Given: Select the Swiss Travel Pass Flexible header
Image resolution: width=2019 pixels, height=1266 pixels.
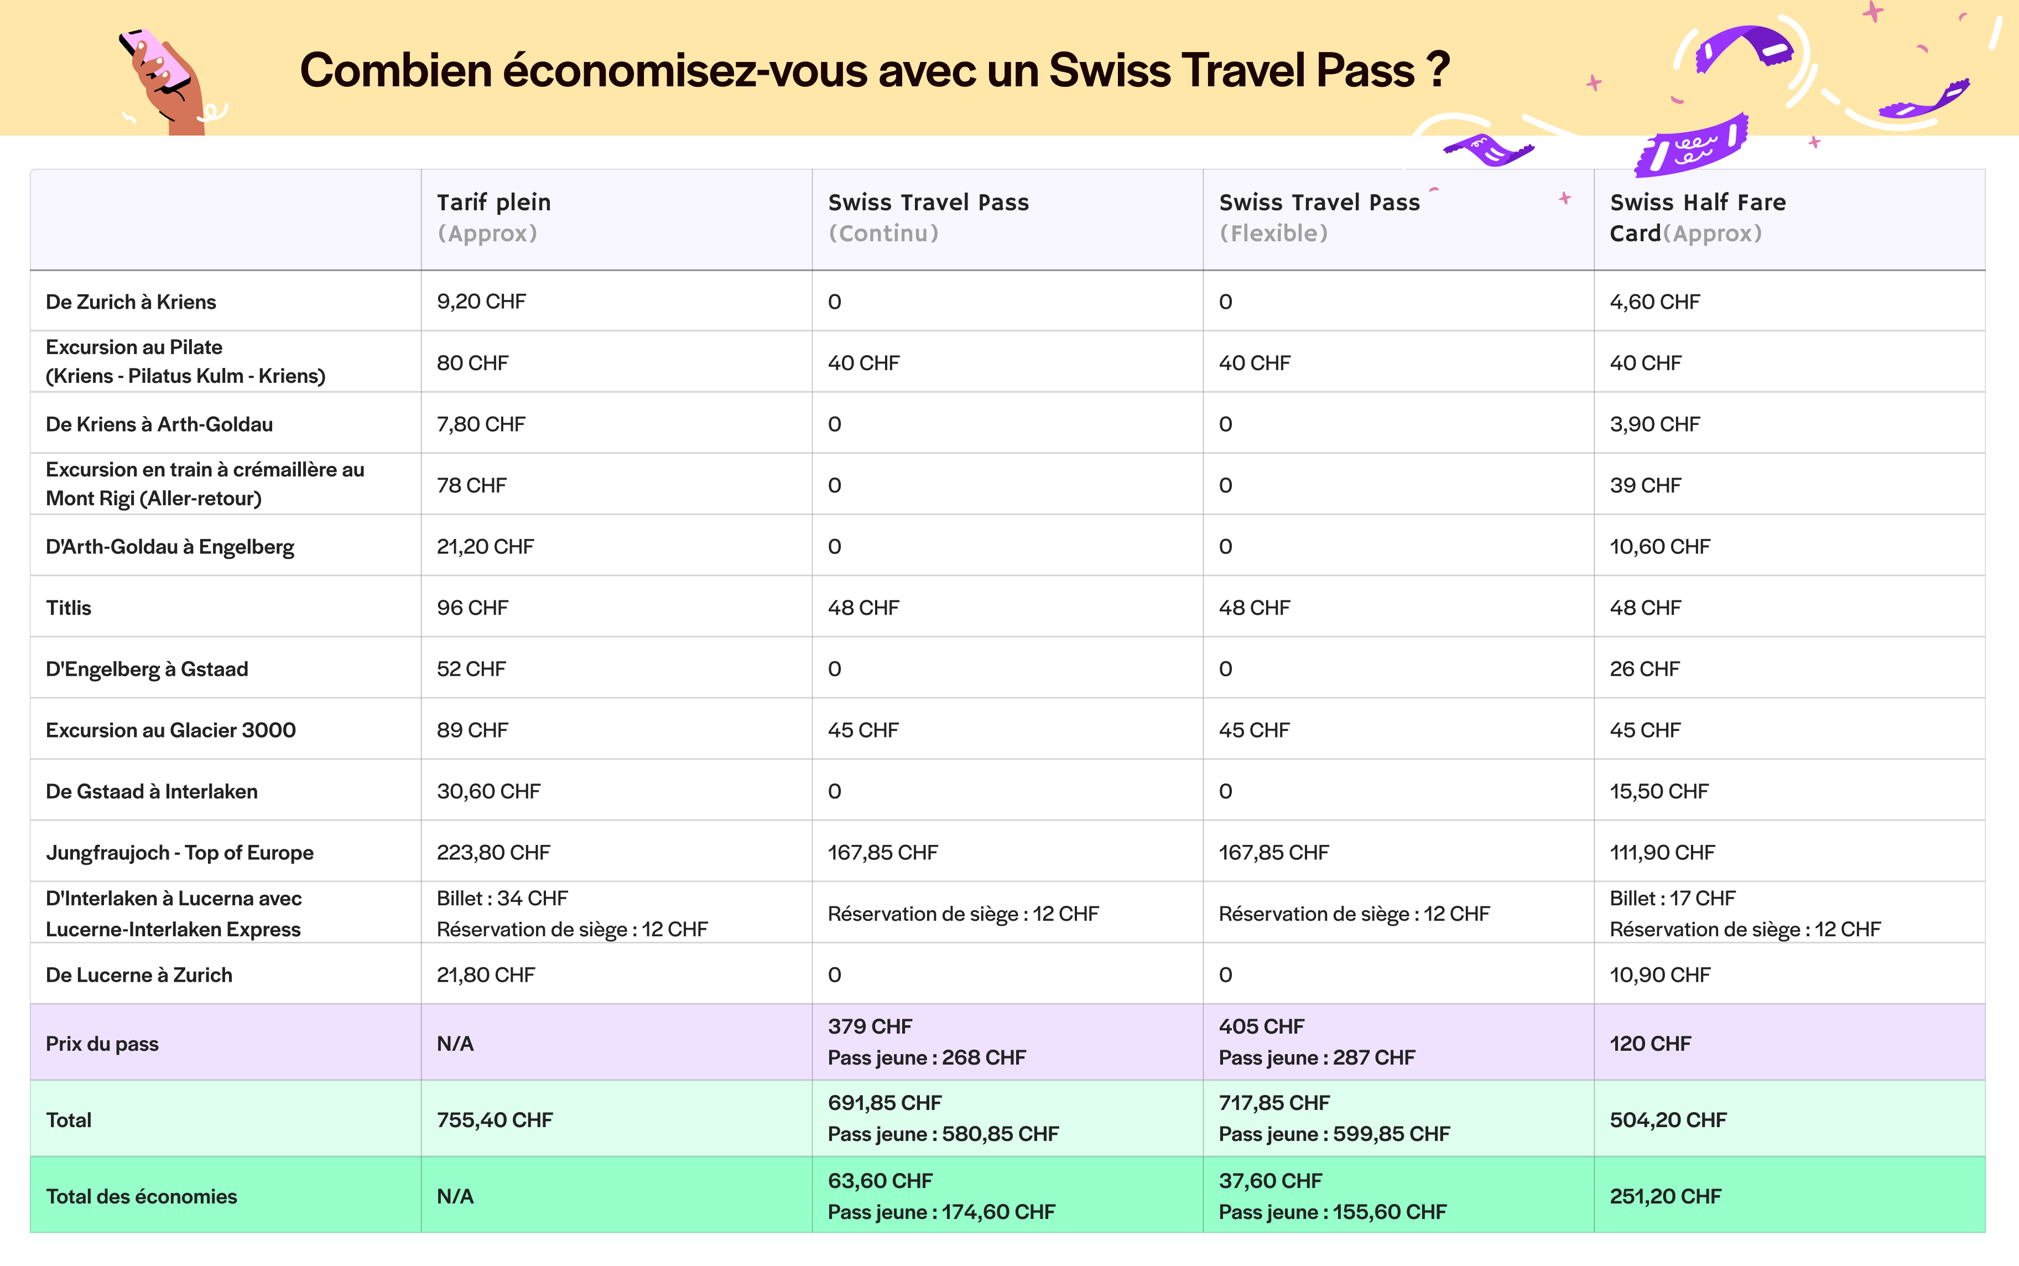Looking at the screenshot, I should pos(1318,217).
